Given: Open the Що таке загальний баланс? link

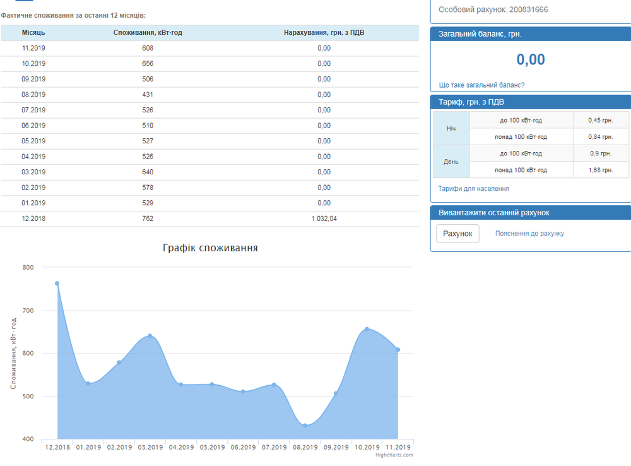Looking at the screenshot, I should tap(481, 85).
